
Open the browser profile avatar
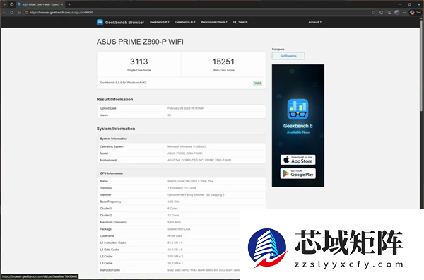coord(396,13)
